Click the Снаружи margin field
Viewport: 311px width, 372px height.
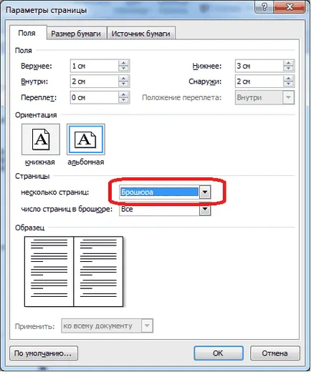coord(259,82)
